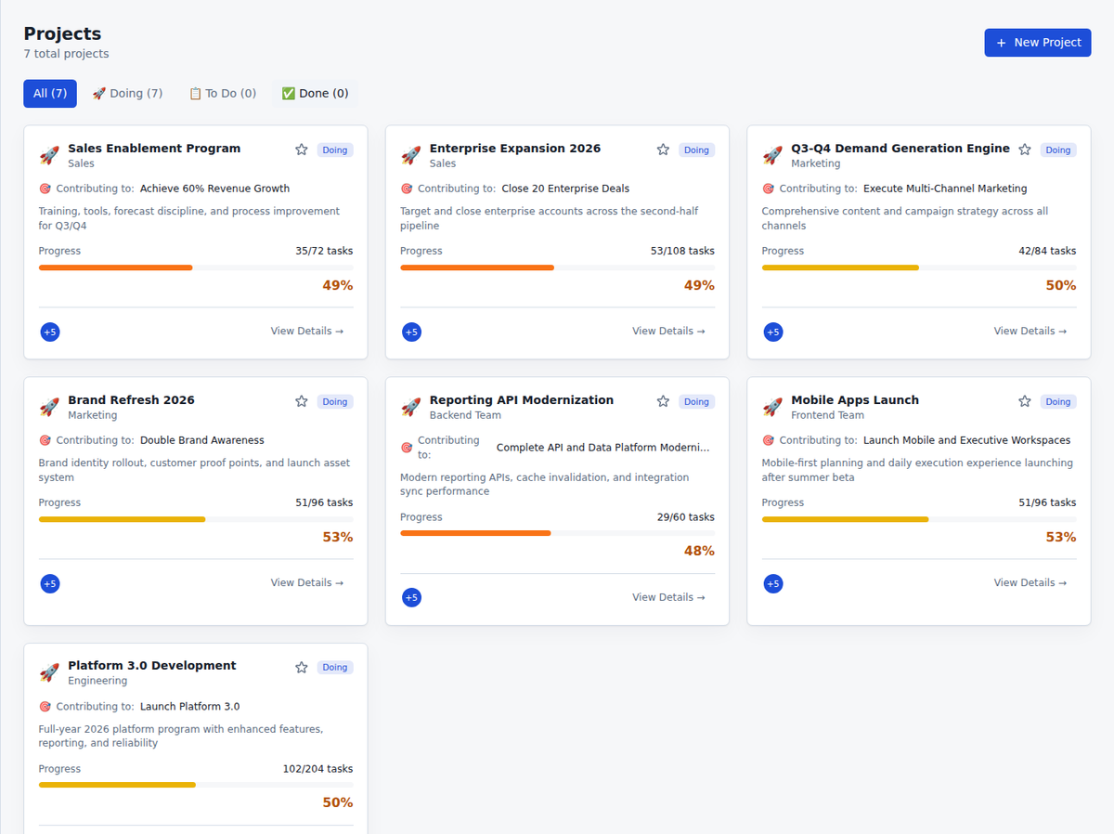View Details of Sales Enablement Program

307,332
